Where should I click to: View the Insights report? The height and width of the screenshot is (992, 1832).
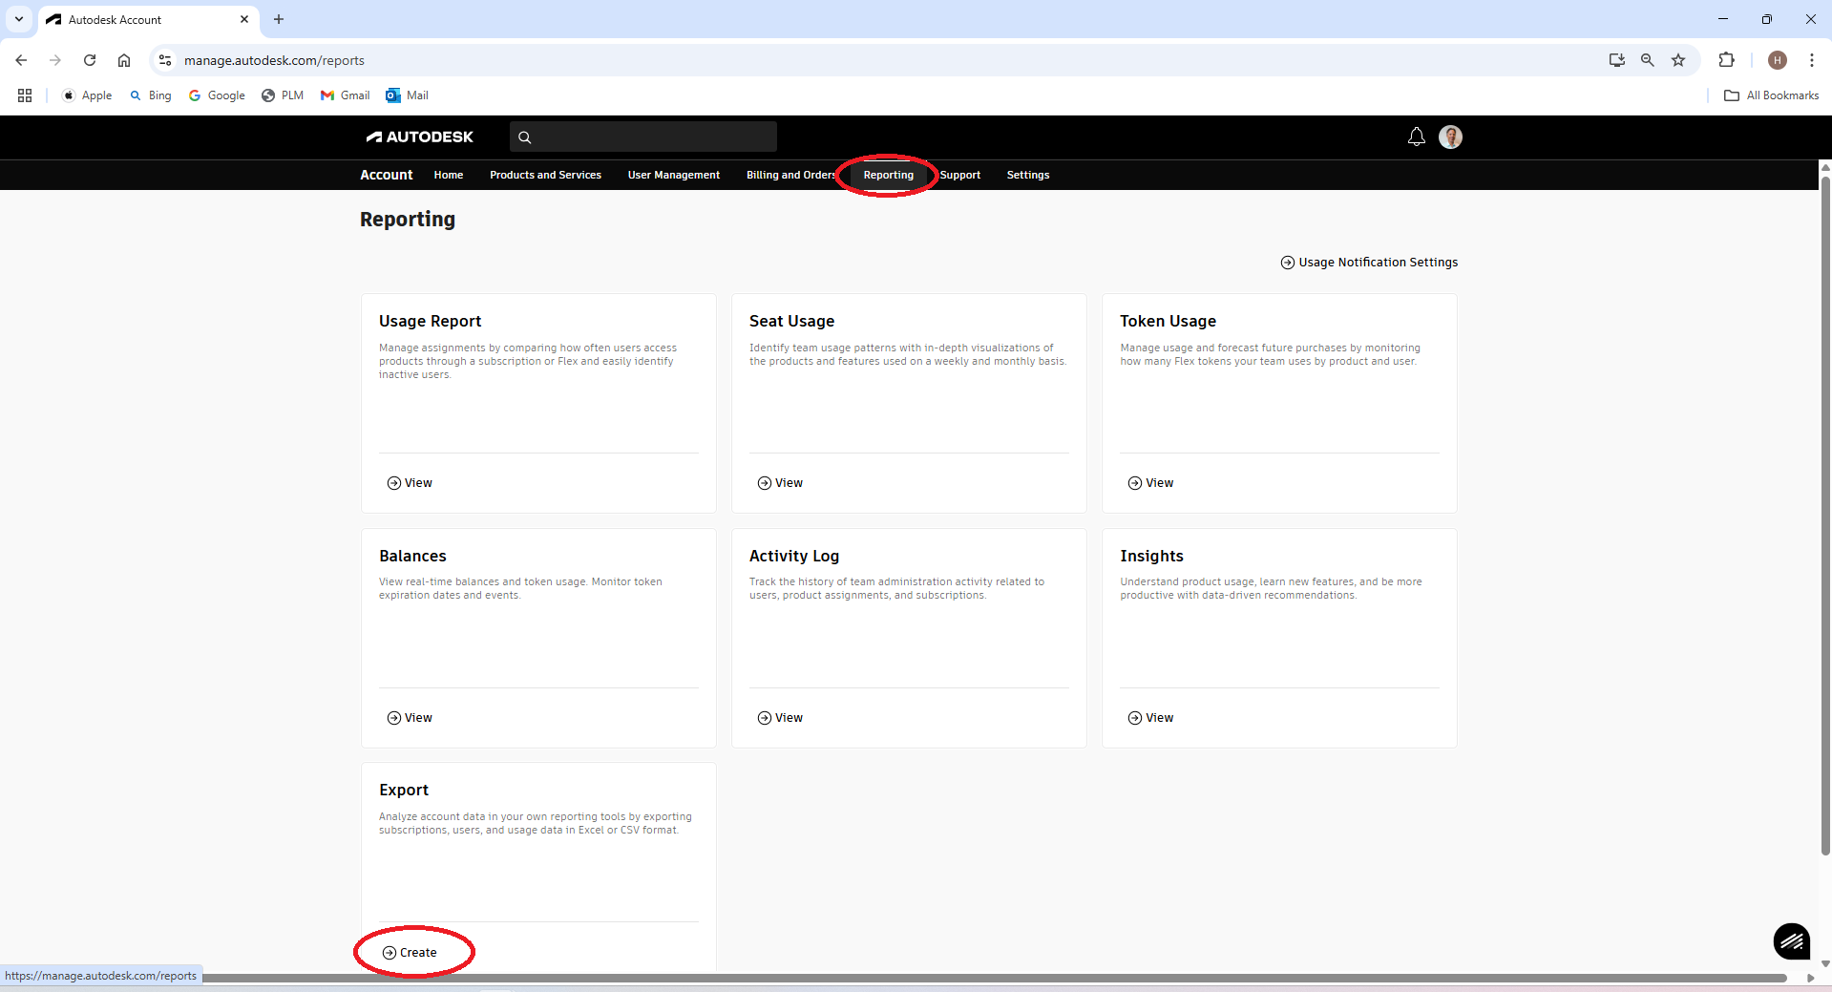tap(1150, 718)
